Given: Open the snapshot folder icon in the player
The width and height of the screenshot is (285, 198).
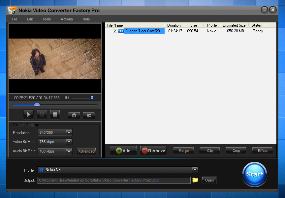Looking at the screenshot, I should click(x=89, y=115).
